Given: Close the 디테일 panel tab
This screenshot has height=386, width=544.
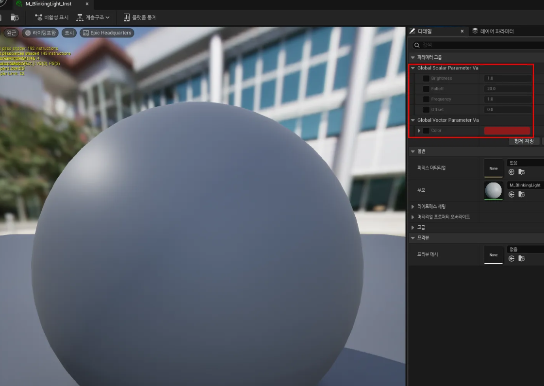Looking at the screenshot, I should tap(462, 31).
